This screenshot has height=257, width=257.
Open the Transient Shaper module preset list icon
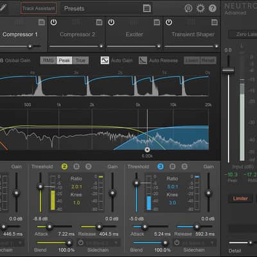point(215,22)
